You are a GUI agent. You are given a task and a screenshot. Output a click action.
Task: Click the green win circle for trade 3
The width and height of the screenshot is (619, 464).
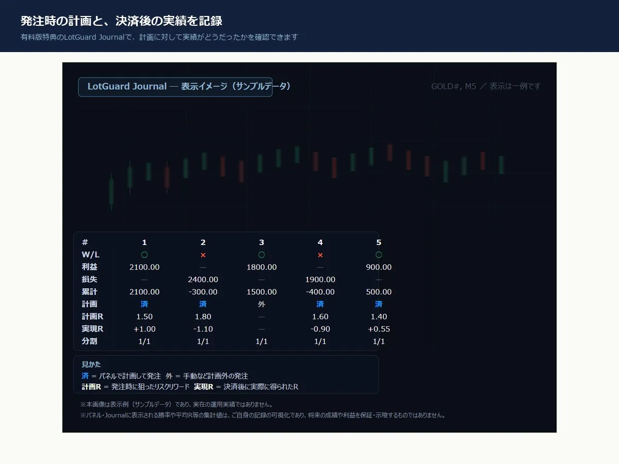pos(262,255)
